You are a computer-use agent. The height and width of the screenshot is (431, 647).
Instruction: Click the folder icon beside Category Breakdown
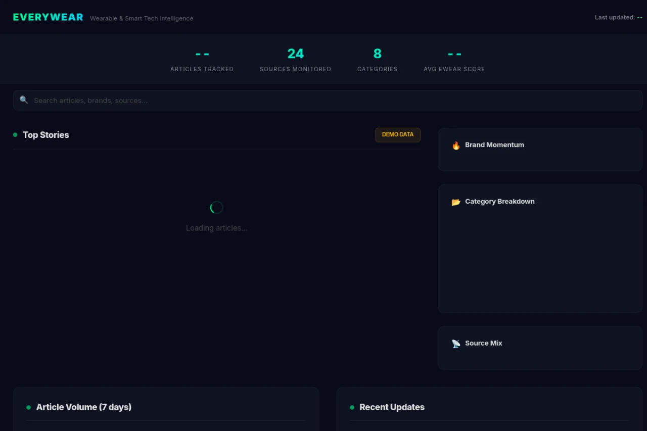(x=456, y=202)
